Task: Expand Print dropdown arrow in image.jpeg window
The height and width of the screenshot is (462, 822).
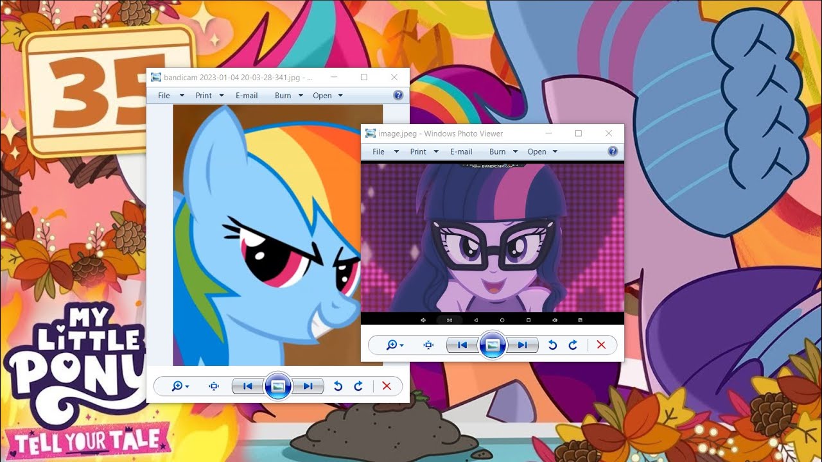Action: click(436, 152)
